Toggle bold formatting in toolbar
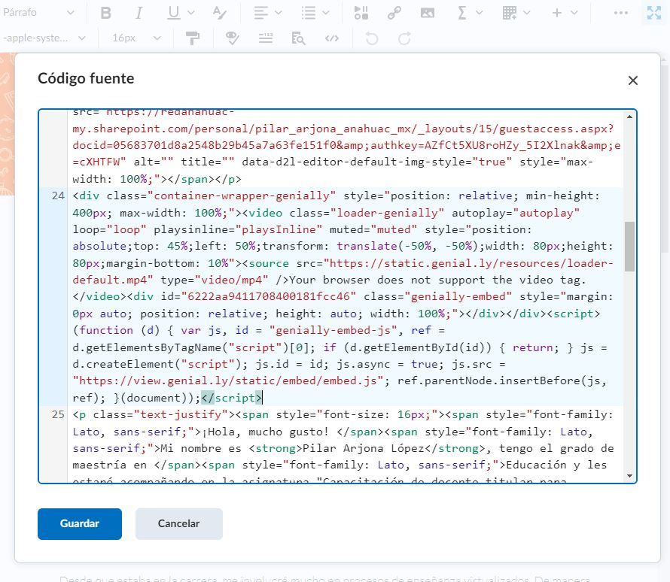Viewport: 670px width, 582px height. 106,13
